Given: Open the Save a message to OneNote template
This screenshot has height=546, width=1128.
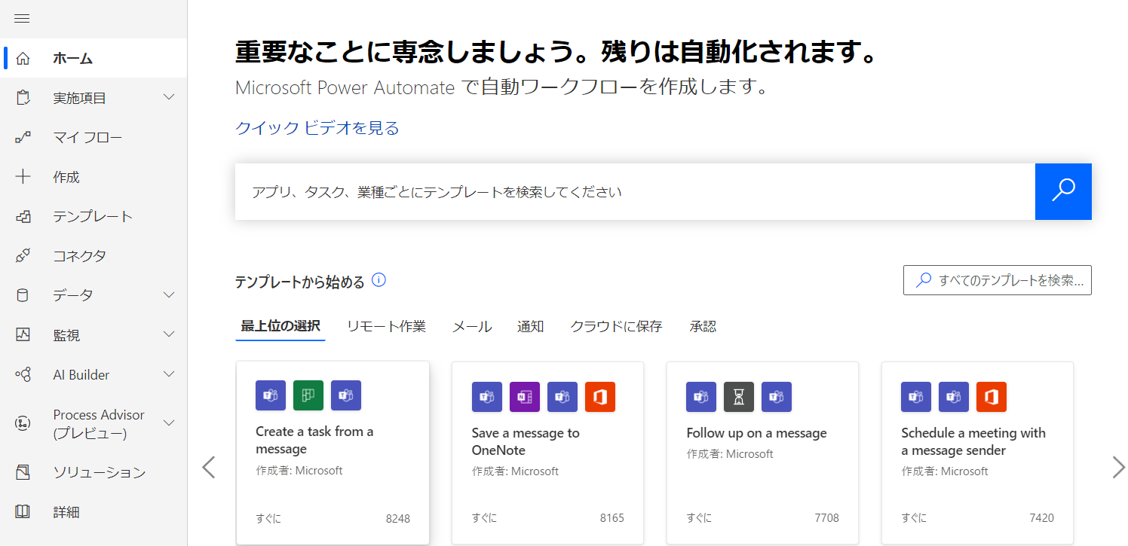Looking at the screenshot, I should 547,453.
